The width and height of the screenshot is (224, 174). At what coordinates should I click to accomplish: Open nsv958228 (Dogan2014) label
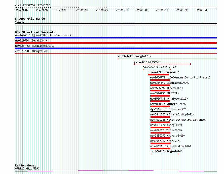pyautogui.click(x=166, y=151)
